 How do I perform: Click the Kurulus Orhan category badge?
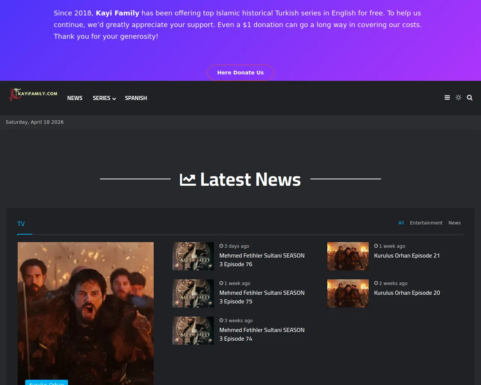pyautogui.click(x=47, y=383)
